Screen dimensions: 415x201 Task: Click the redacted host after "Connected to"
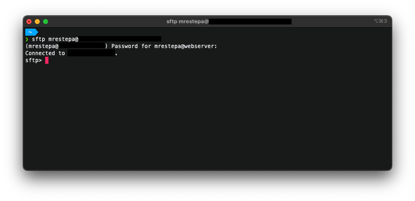[91, 53]
